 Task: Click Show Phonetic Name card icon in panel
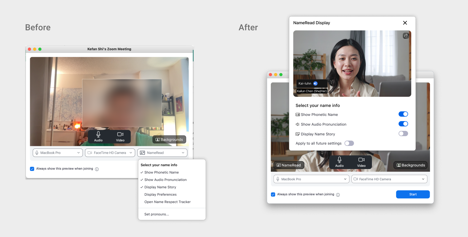pyautogui.click(x=298, y=115)
